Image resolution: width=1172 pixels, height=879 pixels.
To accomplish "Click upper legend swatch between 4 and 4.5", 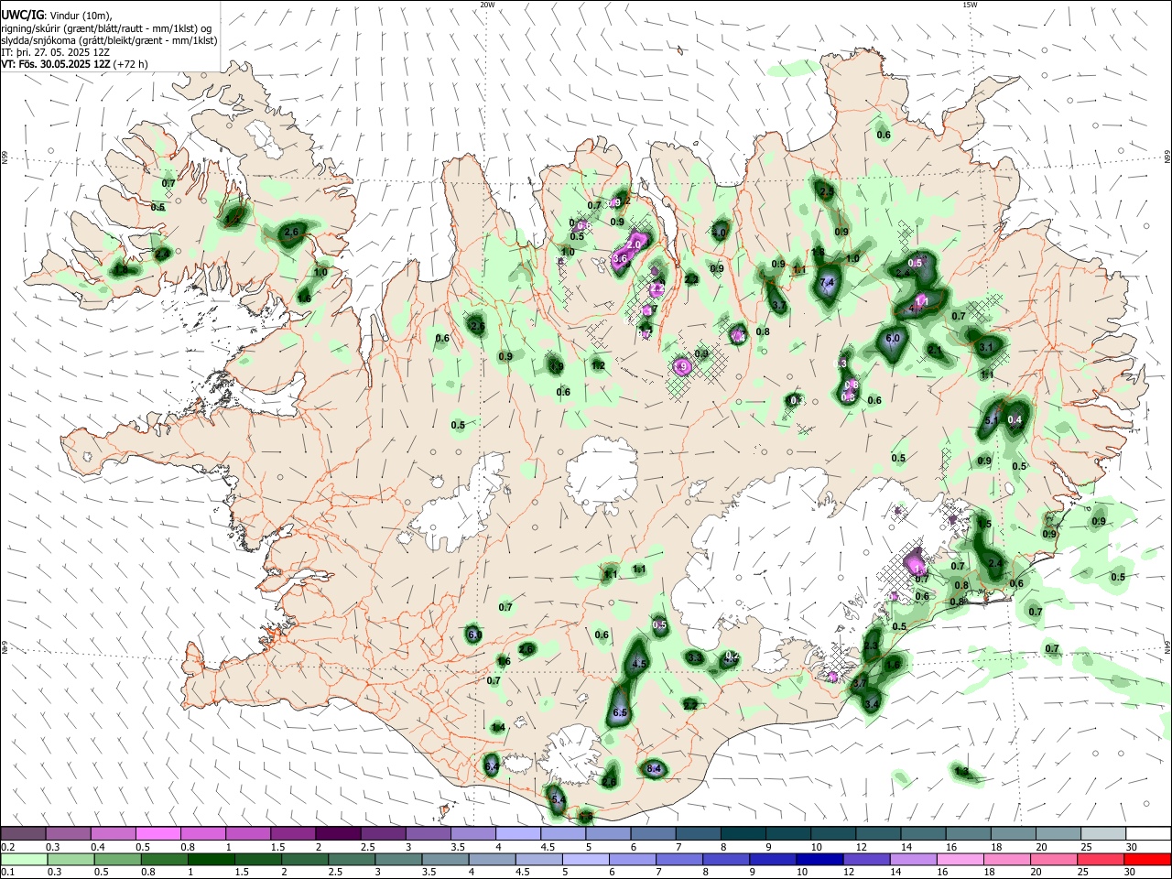I will pos(517,834).
